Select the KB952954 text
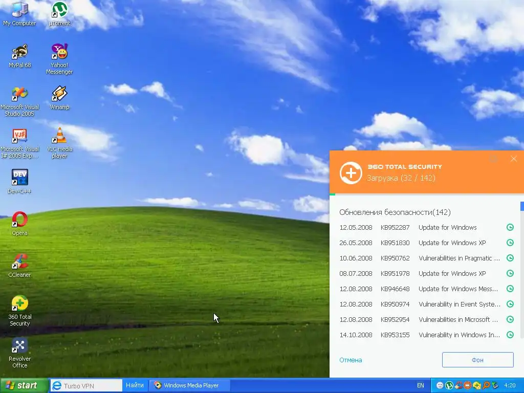524x393 pixels. (x=395, y=319)
